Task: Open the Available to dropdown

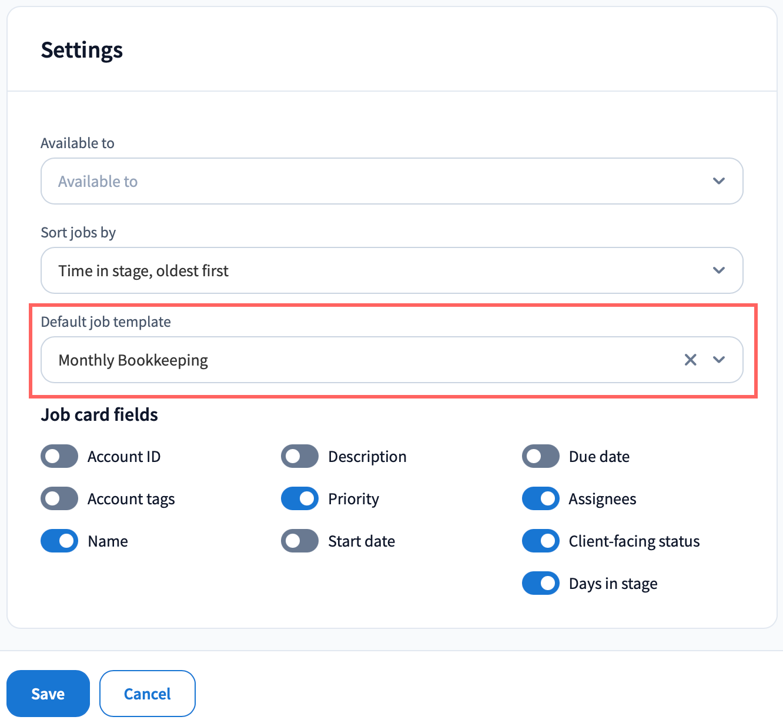Action: [x=718, y=181]
